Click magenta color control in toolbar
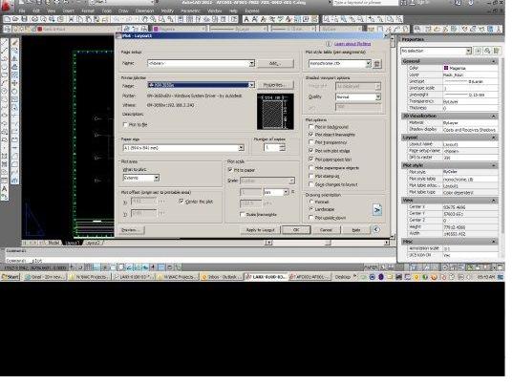The height and width of the screenshot is (384, 512). (x=180, y=29)
